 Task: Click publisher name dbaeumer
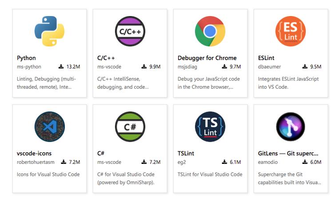click(x=269, y=67)
